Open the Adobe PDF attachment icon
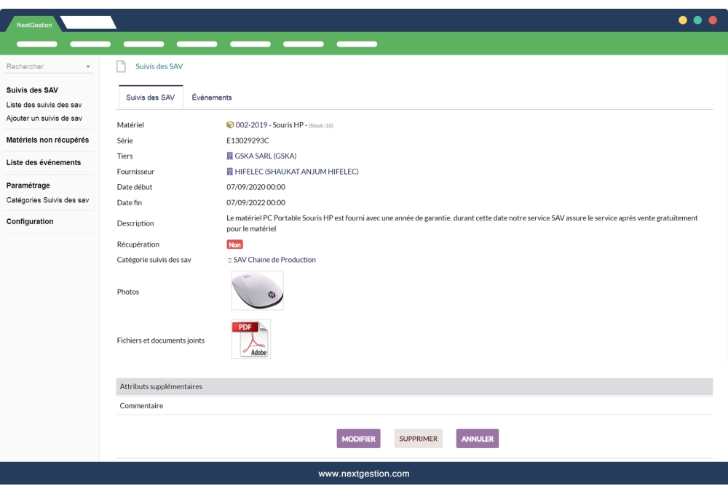728x494 pixels. pos(250,338)
